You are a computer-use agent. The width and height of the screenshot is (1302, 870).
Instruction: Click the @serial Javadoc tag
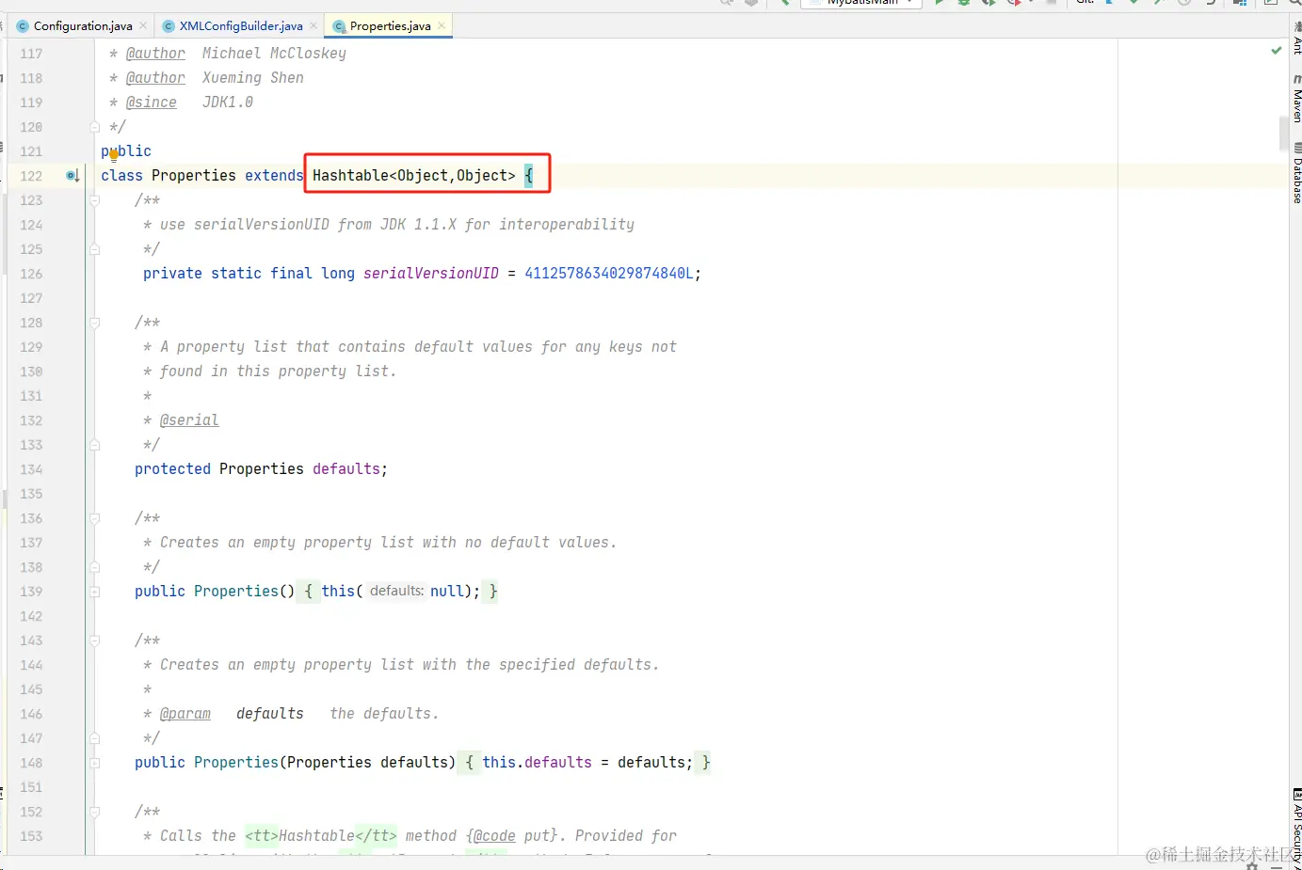coord(189,420)
